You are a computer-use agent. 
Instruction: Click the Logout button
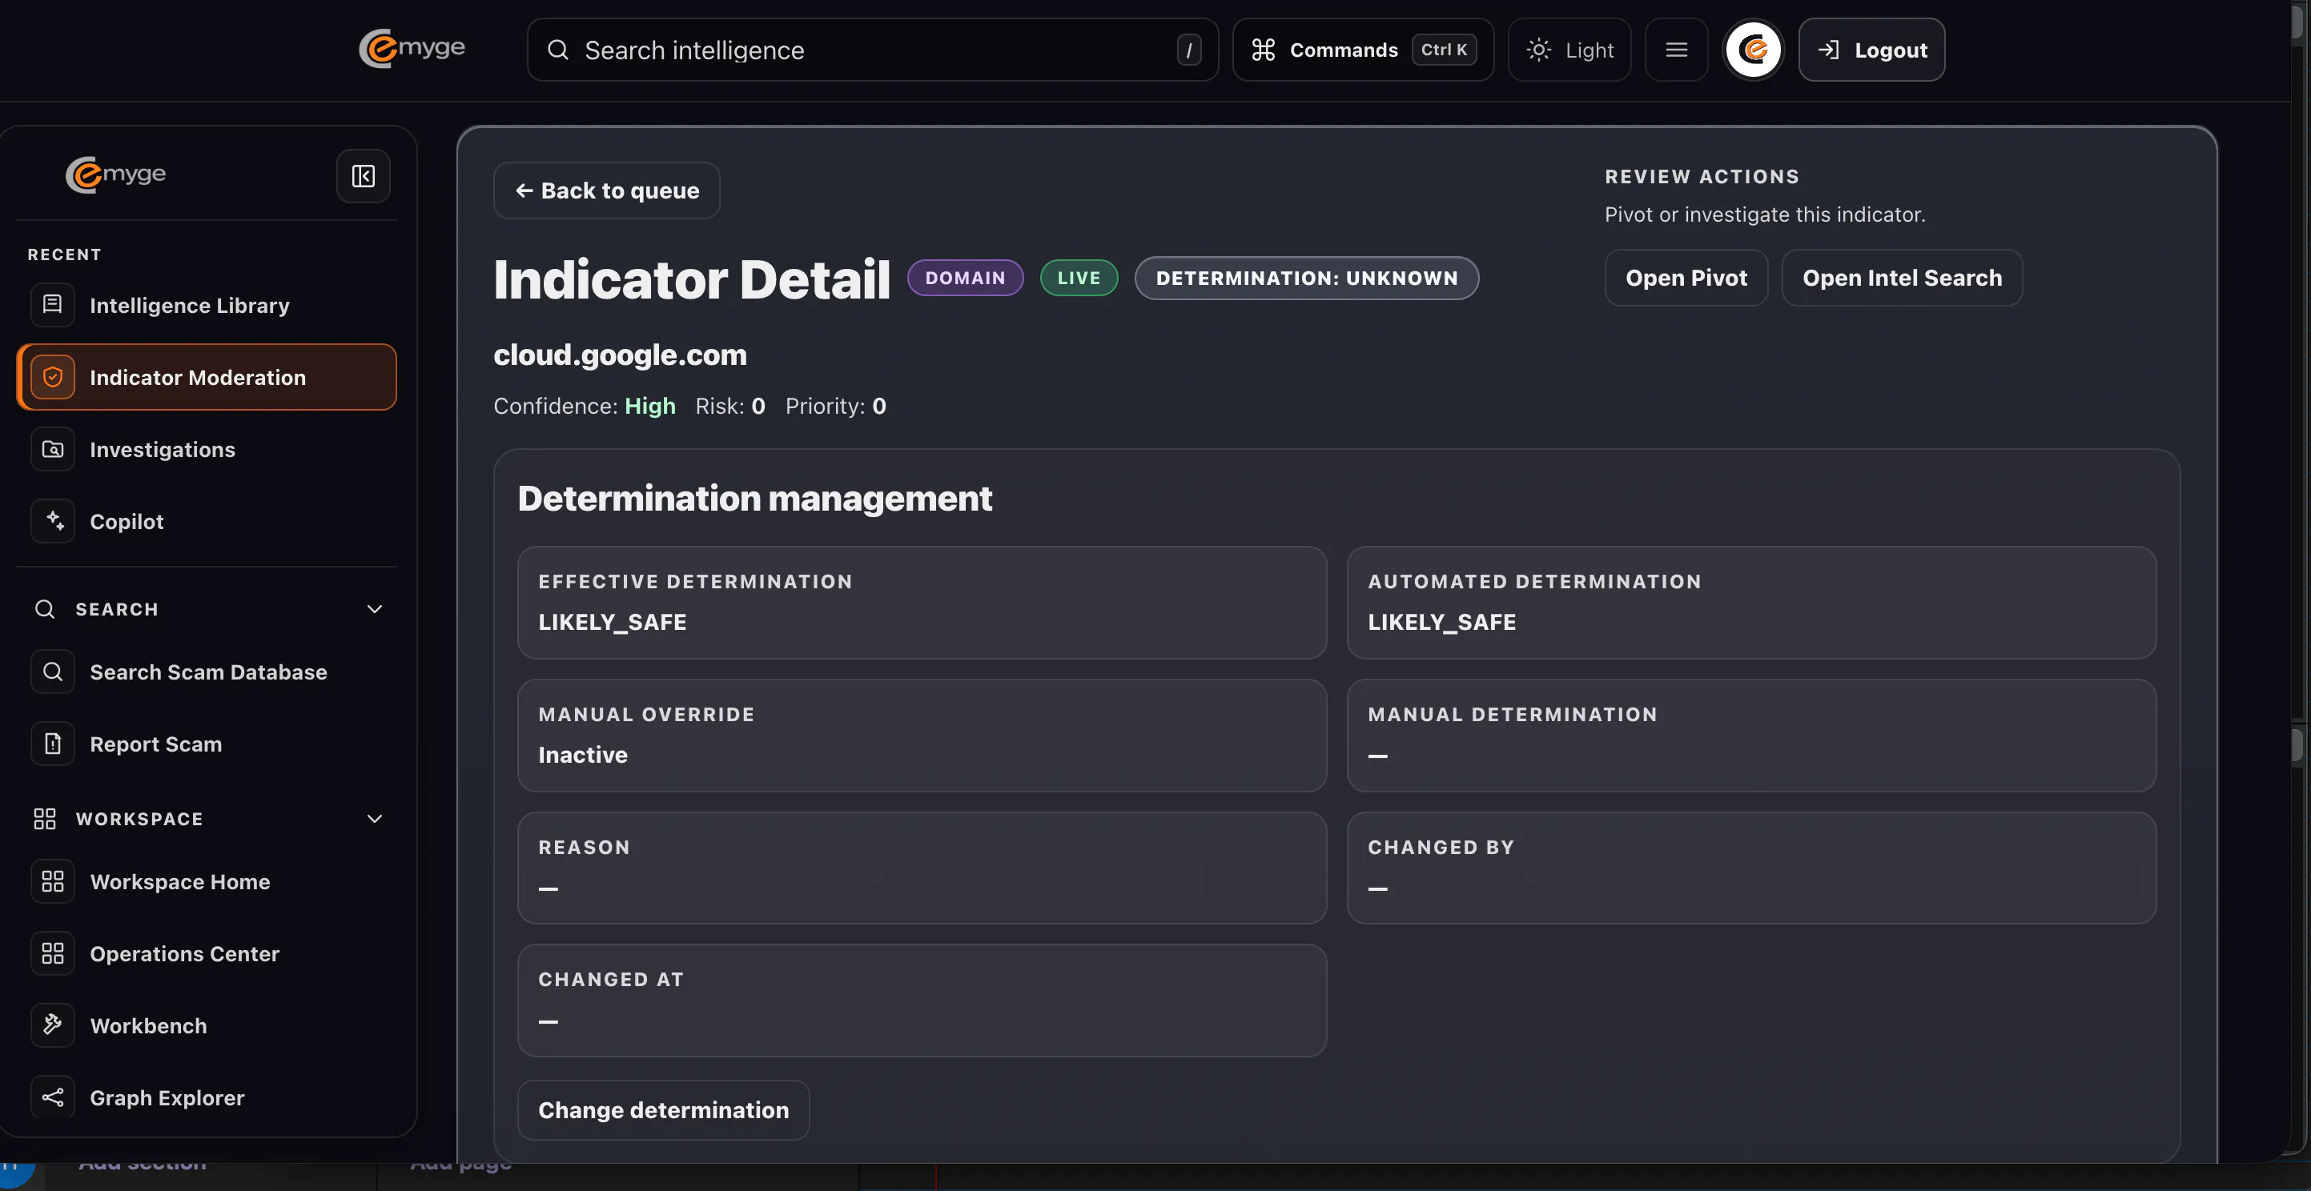[1871, 50]
